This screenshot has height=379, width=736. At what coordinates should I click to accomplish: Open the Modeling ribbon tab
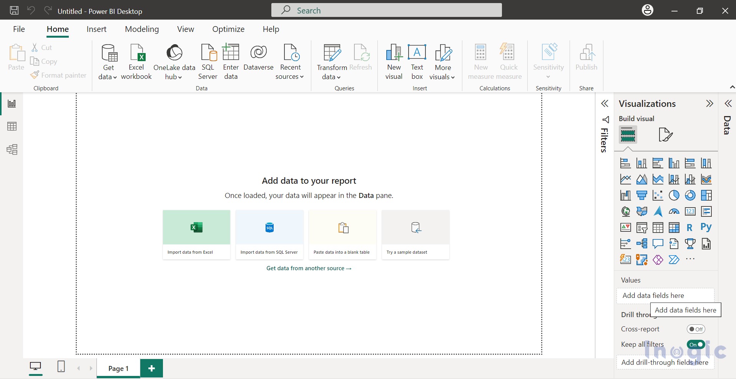142,29
